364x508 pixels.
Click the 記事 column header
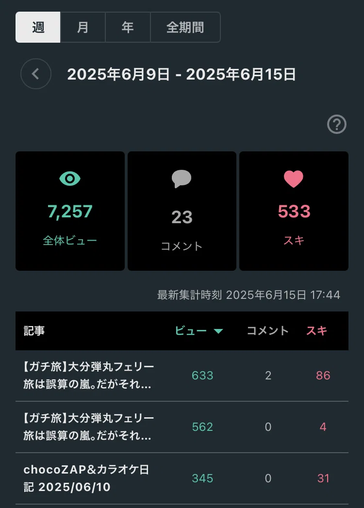point(34,331)
